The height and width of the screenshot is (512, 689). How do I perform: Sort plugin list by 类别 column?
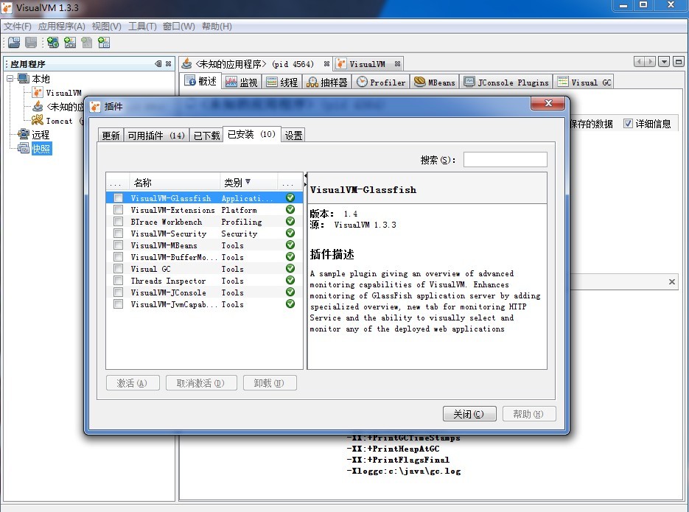click(x=248, y=182)
